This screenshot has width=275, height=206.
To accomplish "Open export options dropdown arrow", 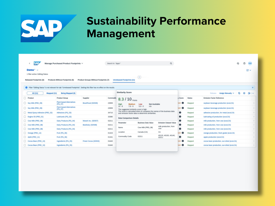I will [x=253, y=93].
